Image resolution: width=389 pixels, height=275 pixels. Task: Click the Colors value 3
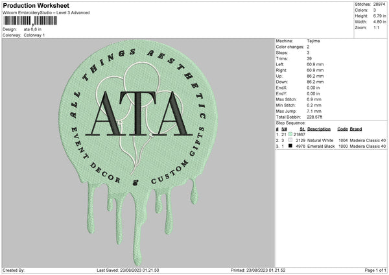[375, 10]
